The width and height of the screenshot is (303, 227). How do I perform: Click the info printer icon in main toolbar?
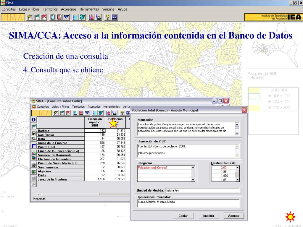coord(99,17)
